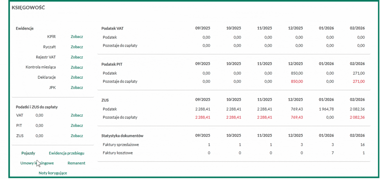Click red ZUS 2 288,41 under 11/2025
Viewport: 380px width, 179px height.
click(265, 117)
